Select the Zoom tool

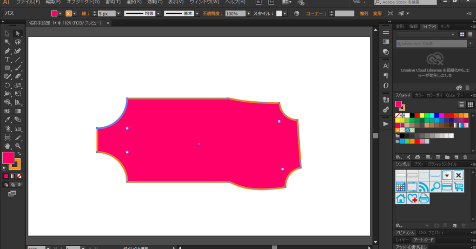pyautogui.click(x=18, y=146)
